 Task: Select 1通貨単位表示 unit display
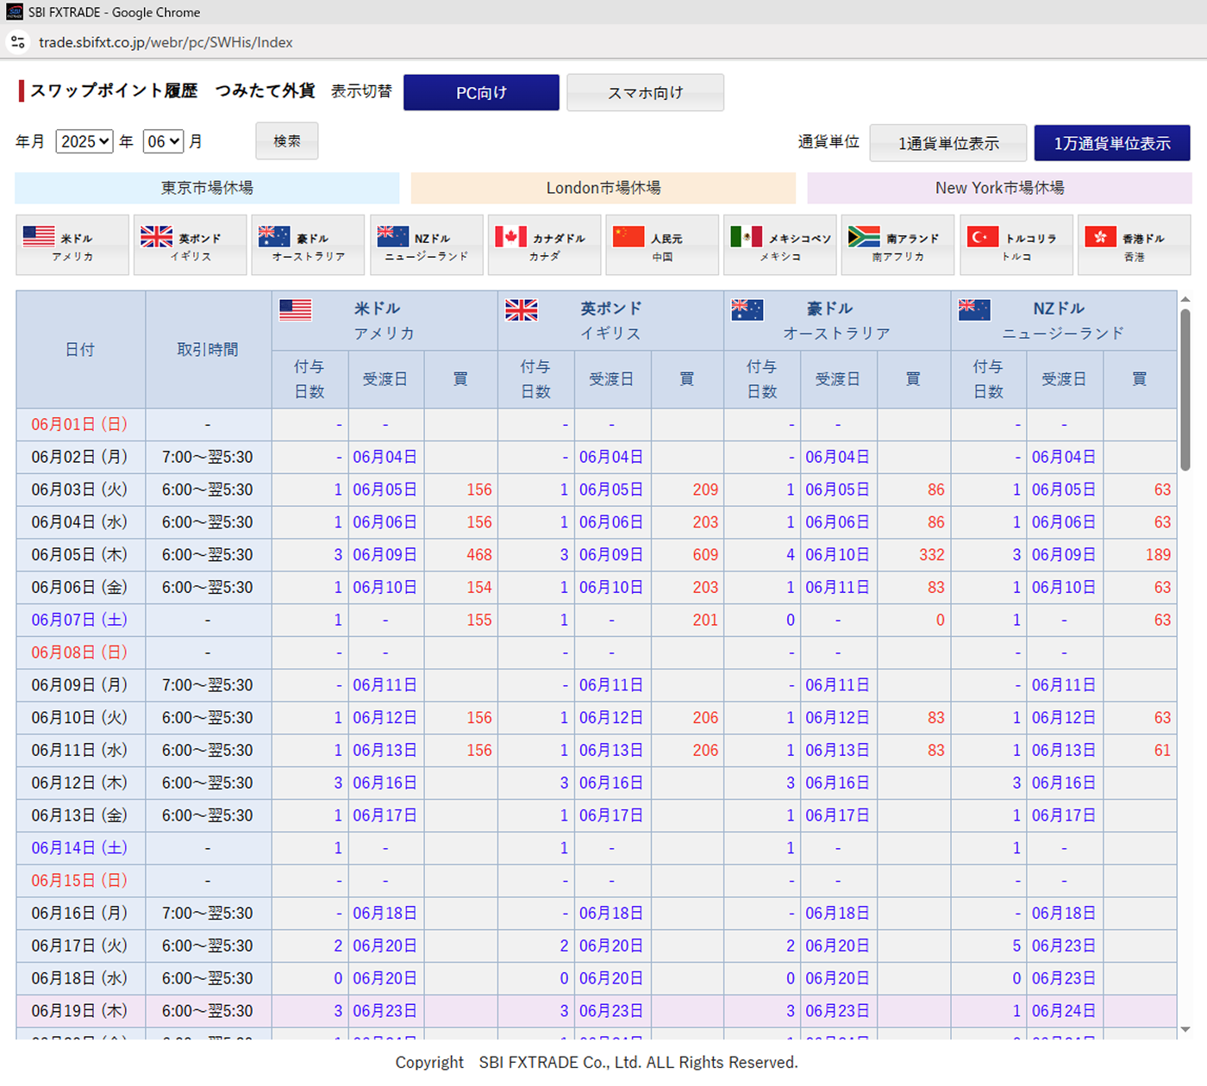[948, 143]
